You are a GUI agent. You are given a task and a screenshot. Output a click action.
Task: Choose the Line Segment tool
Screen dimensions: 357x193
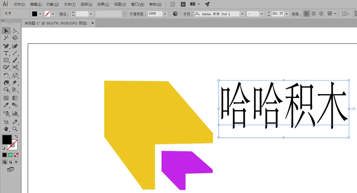[15, 53]
